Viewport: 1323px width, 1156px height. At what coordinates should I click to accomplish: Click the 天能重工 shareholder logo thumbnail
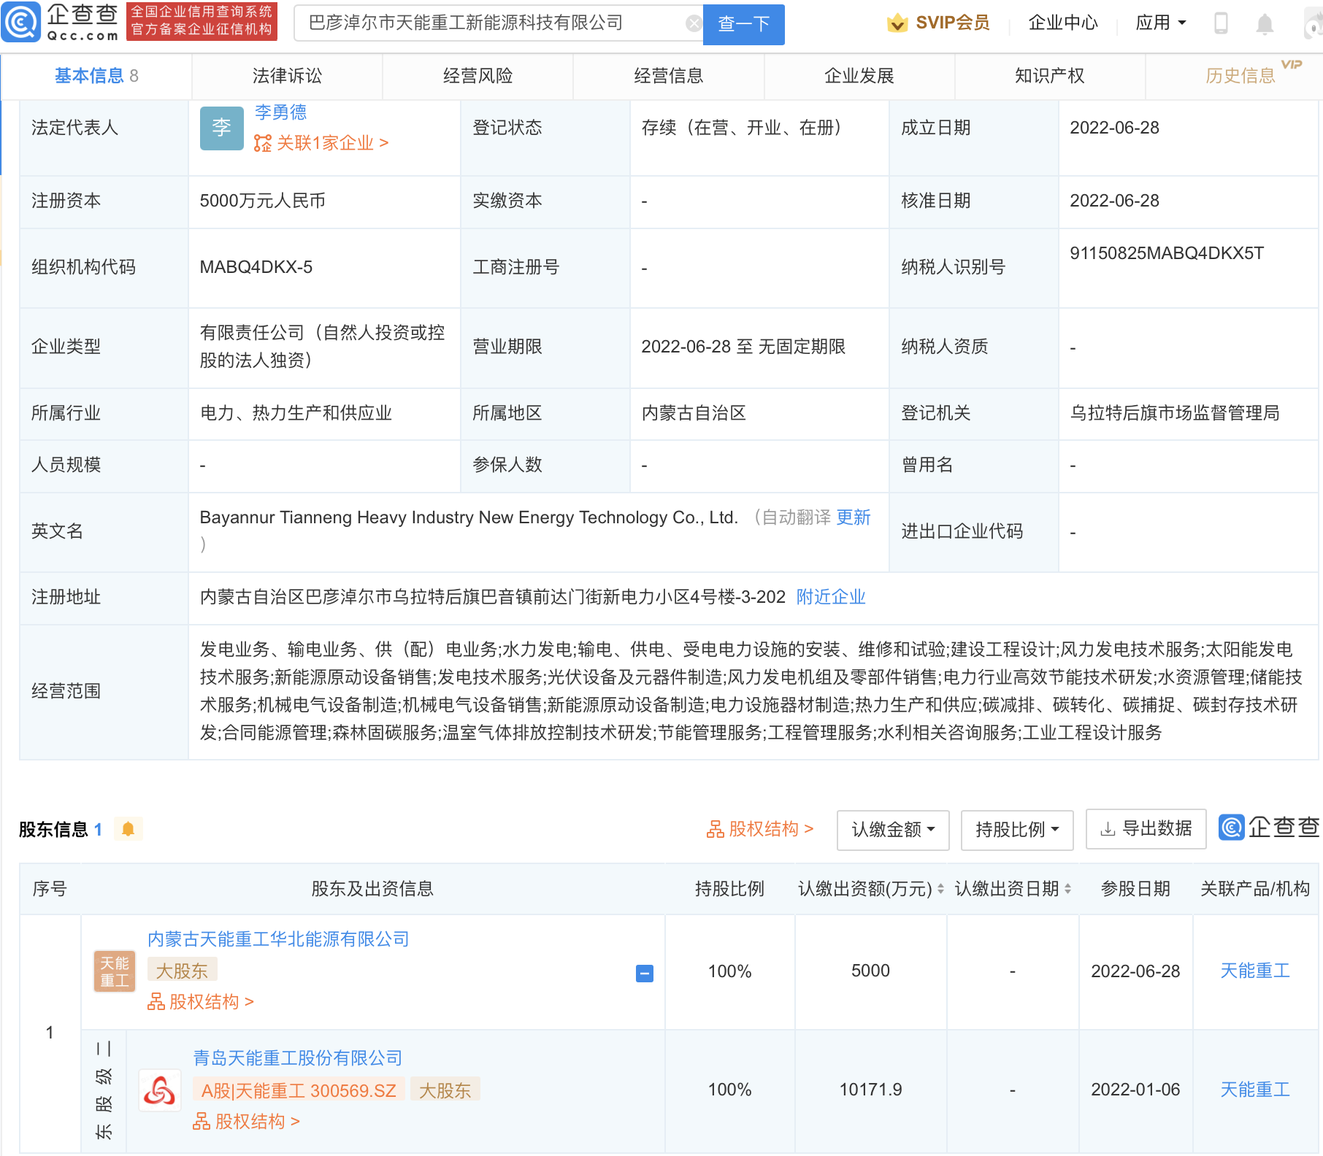115,971
